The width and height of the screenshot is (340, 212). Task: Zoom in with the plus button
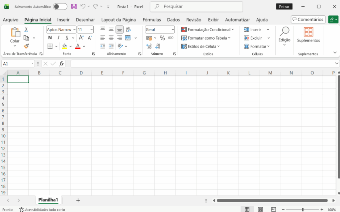[322, 209]
